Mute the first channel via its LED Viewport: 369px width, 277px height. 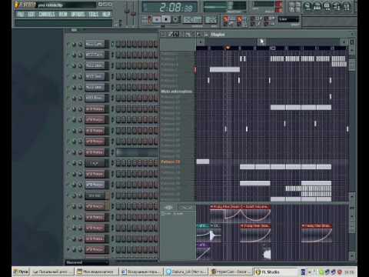coord(68,44)
